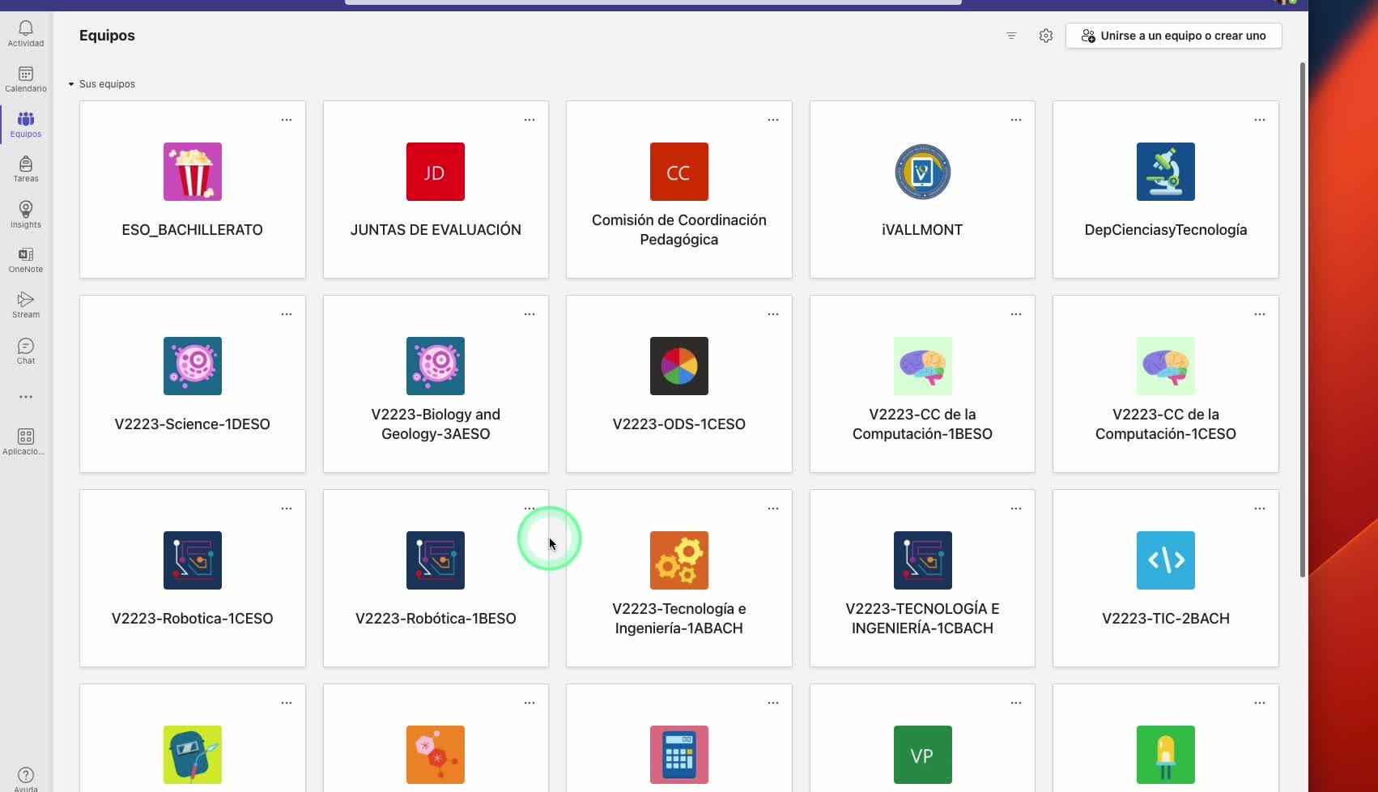1378x792 pixels.
Task: Click the teams list vertical scrollbar
Action: [1303, 319]
